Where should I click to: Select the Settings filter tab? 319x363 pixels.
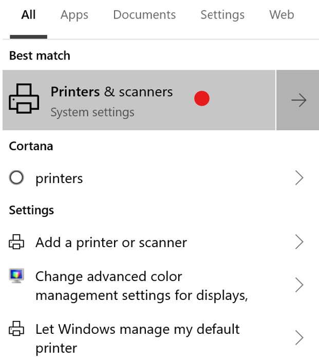(222, 15)
